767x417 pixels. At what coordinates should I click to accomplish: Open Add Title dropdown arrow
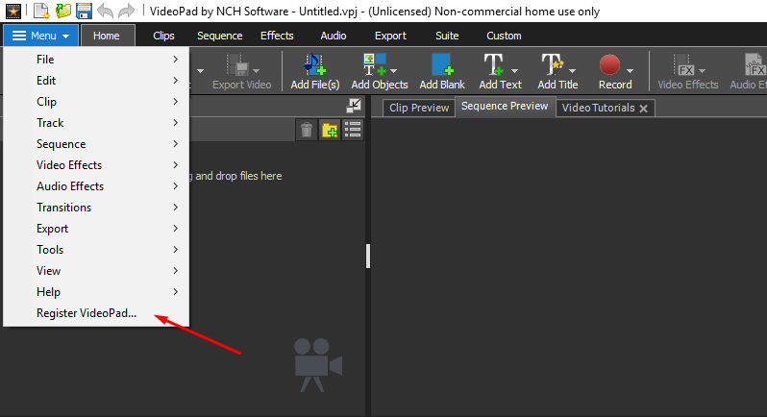pos(572,71)
